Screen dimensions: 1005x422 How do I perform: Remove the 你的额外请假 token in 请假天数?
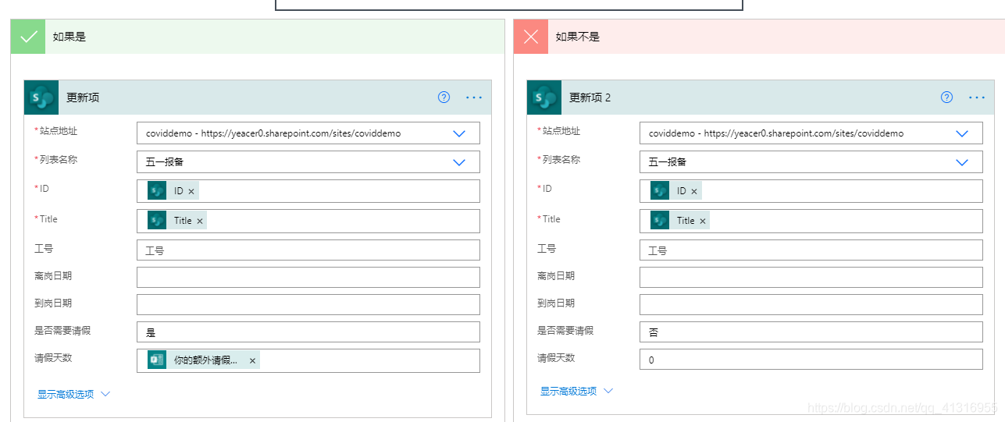pos(252,360)
